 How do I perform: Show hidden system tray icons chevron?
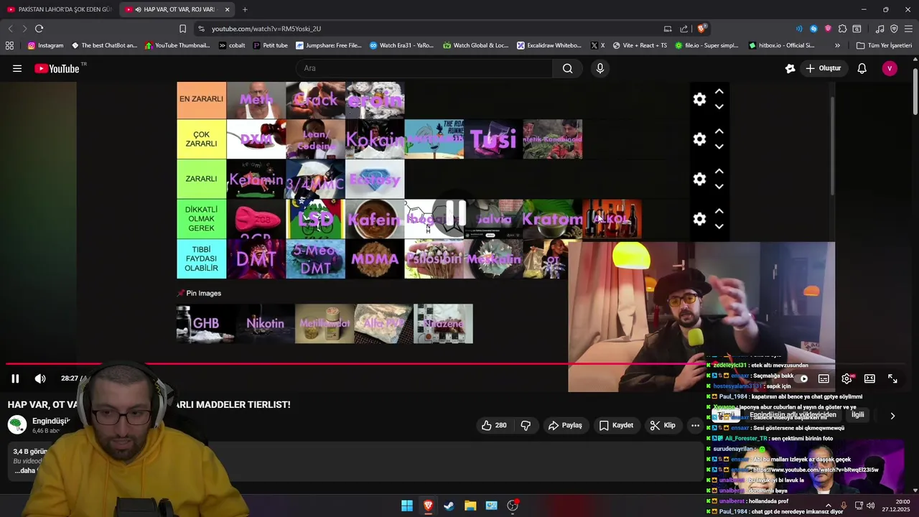click(x=828, y=506)
